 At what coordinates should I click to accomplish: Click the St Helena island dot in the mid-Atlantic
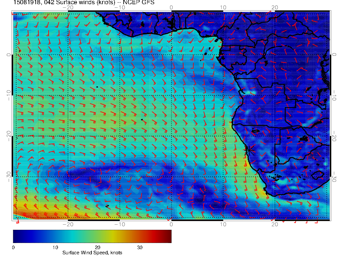(142, 120)
